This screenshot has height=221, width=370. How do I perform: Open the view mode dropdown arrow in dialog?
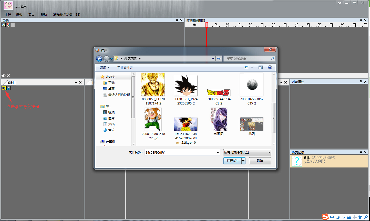[252, 68]
